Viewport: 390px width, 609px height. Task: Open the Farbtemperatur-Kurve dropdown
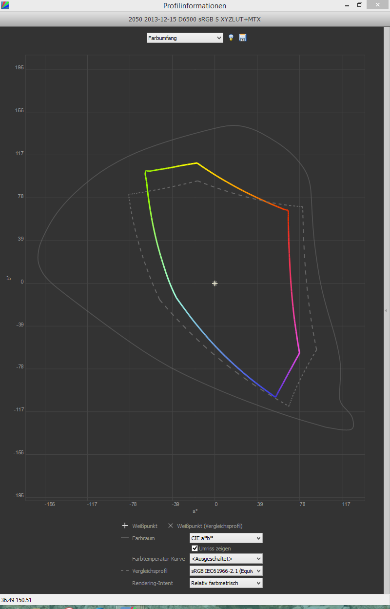coord(226,558)
